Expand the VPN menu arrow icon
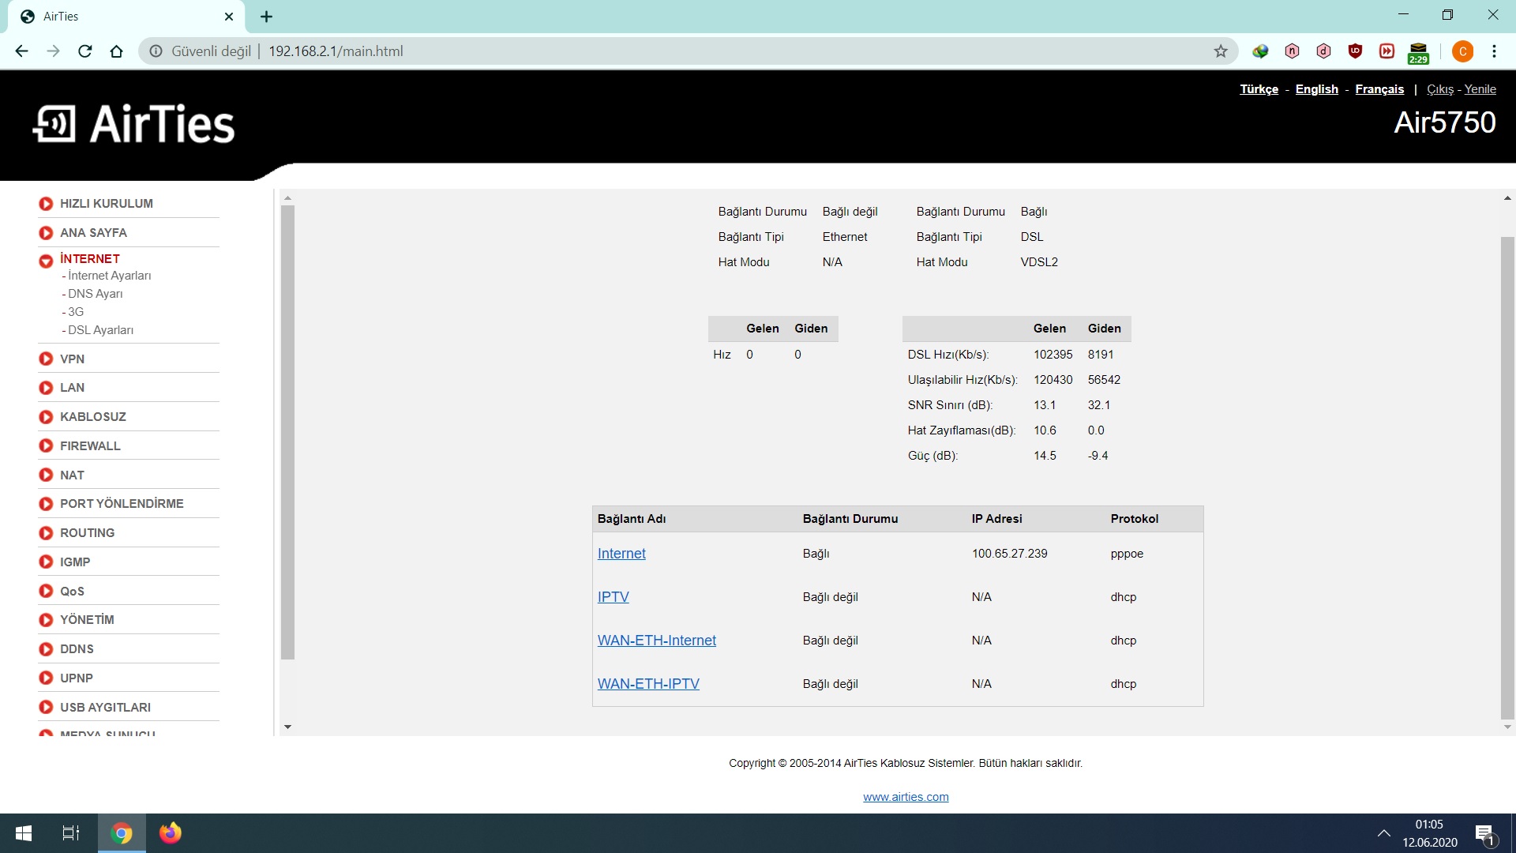The image size is (1516, 853). [46, 359]
